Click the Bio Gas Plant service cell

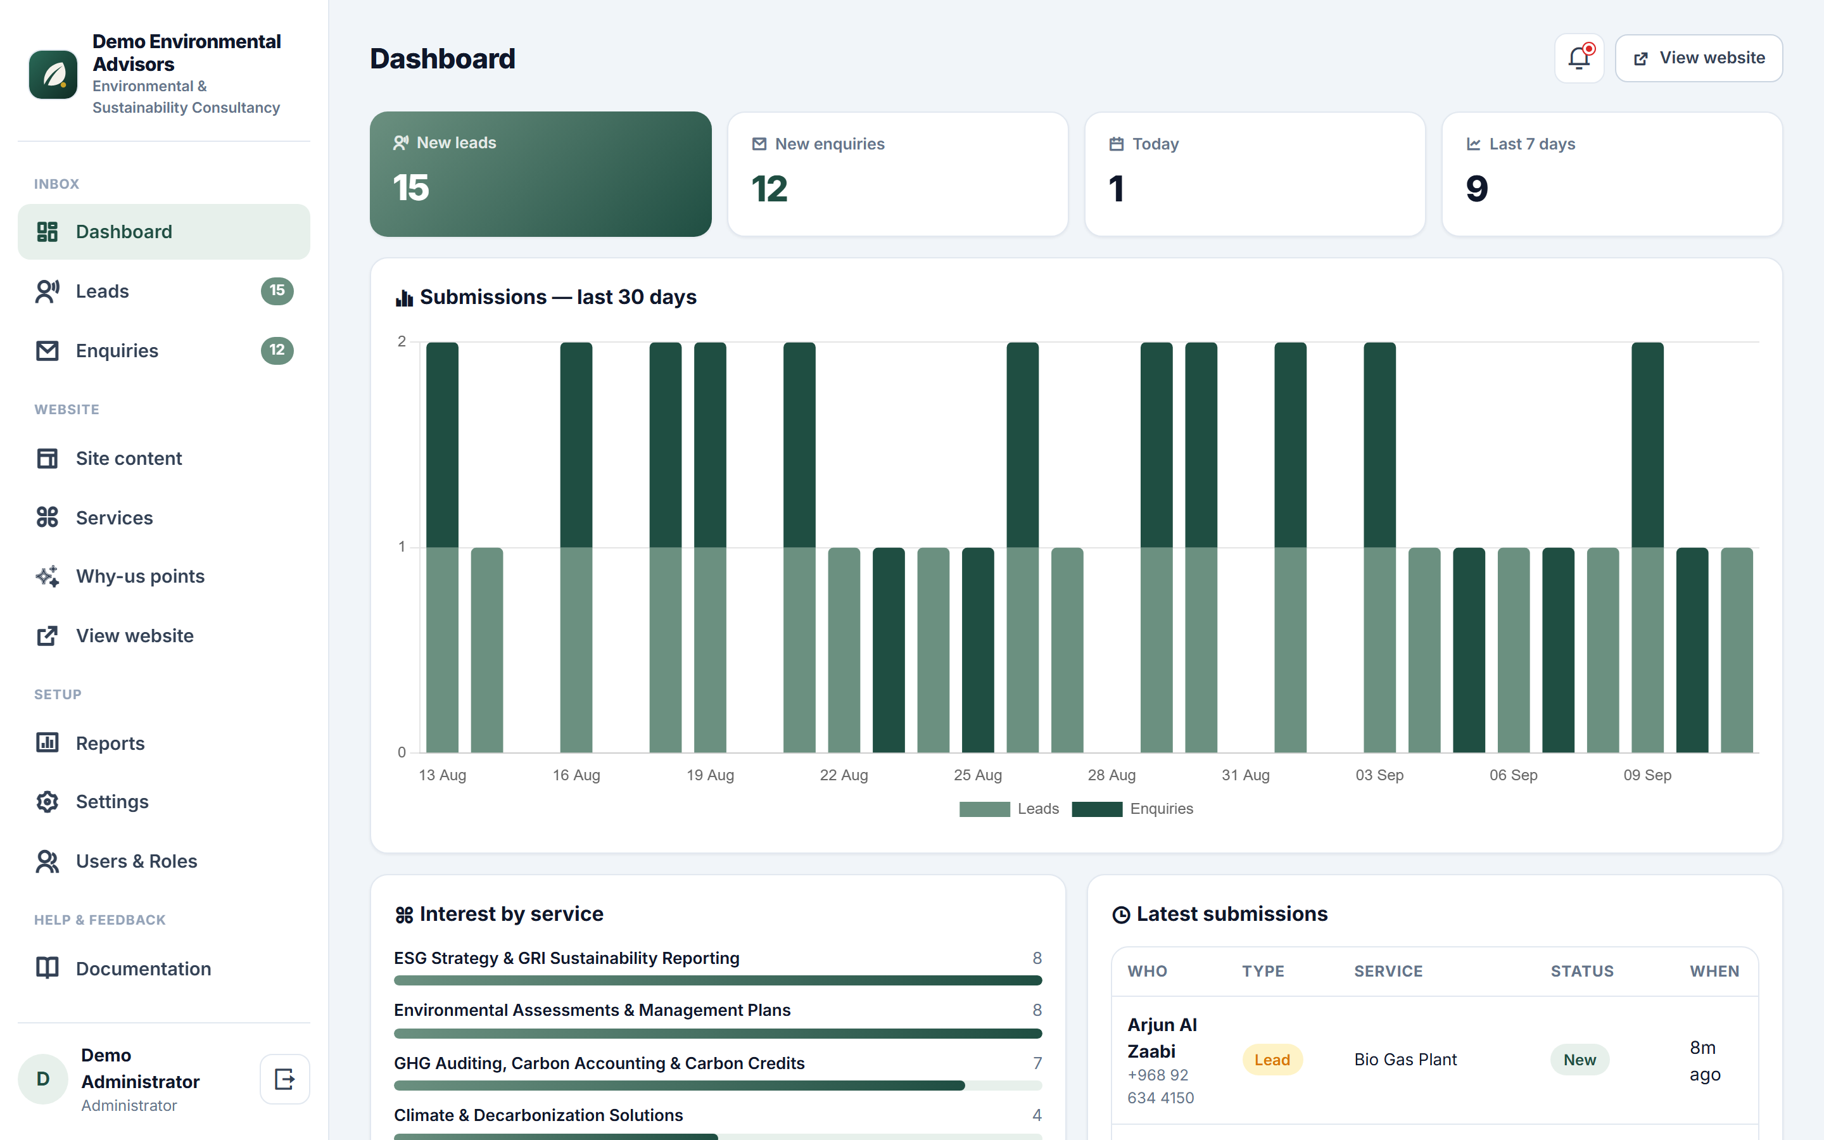click(1405, 1060)
